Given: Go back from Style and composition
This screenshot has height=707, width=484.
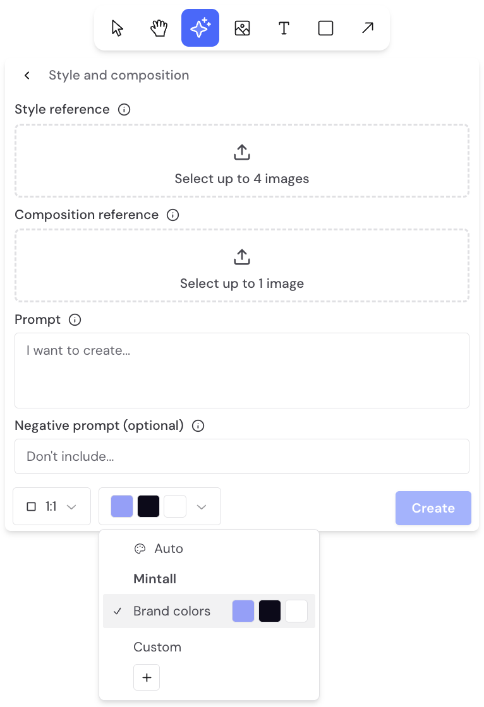Looking at the screenshot, I should [27, 75].
